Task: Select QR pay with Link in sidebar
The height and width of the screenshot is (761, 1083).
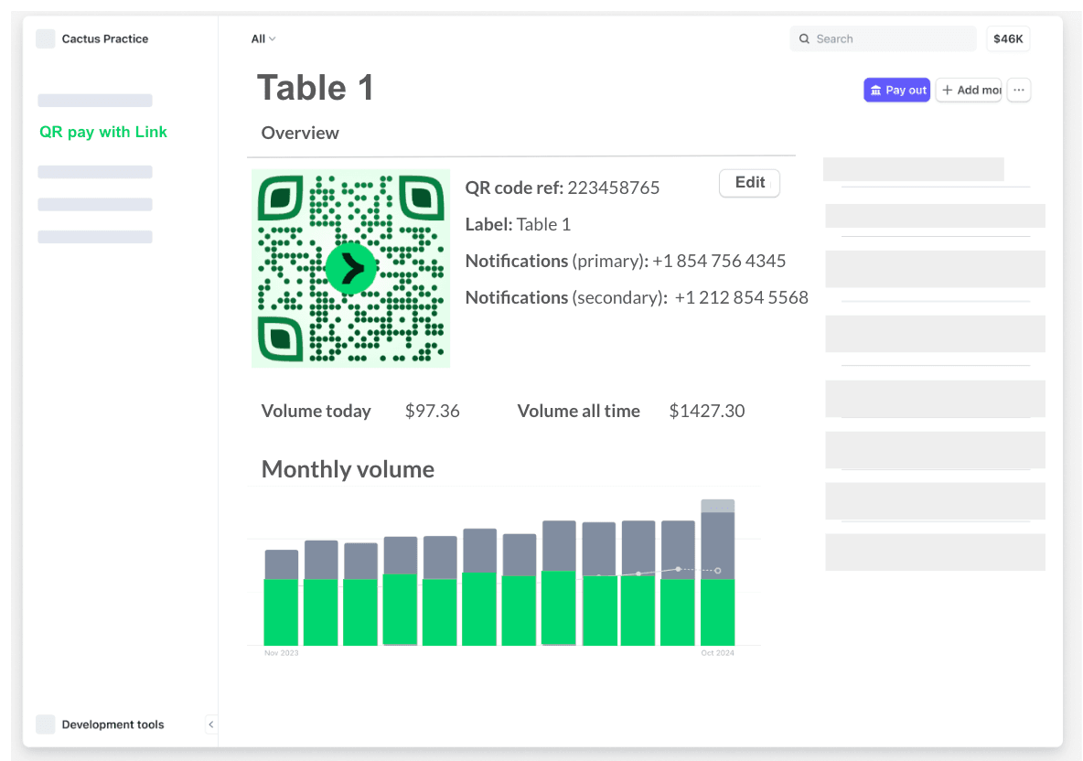Action: [103, 132]
